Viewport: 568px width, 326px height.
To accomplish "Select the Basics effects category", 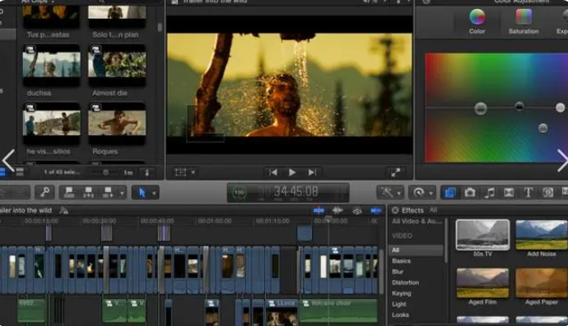I will 401,261.
